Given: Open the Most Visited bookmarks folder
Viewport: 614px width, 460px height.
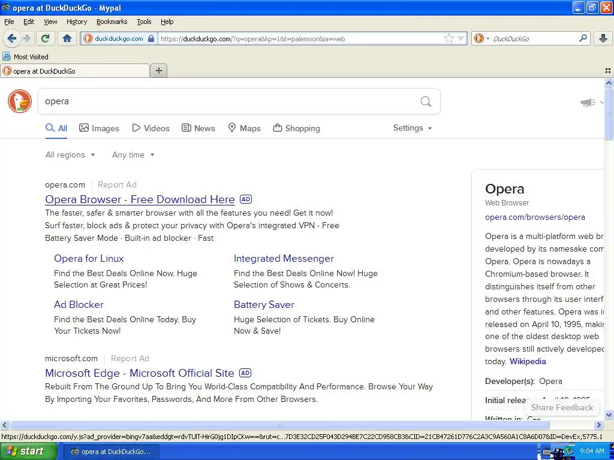Looking at the screenshot, I should coord(25,57).
